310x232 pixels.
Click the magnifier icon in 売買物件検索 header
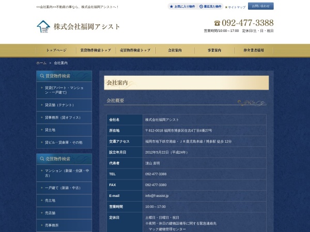pos(42,159)
